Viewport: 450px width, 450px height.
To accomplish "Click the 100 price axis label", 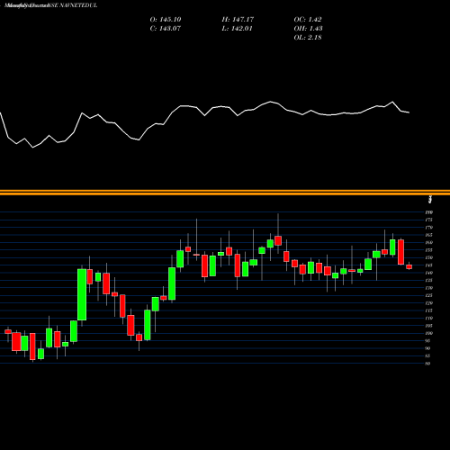I will coord(428,333).
